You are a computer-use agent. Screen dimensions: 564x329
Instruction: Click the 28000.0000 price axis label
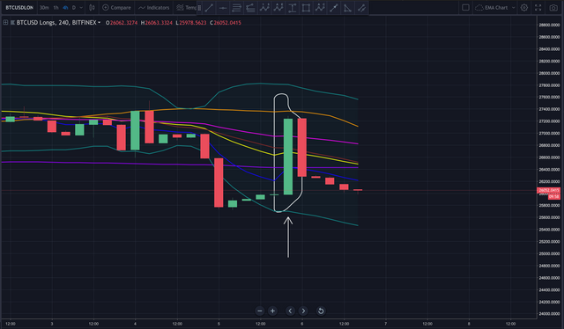(x=549, y=73)
